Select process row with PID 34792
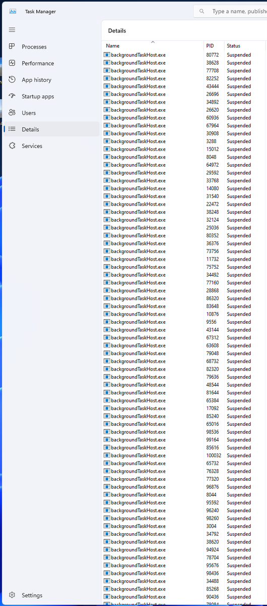This screenshot has height=606, width=267. click(x=184, y=534)
